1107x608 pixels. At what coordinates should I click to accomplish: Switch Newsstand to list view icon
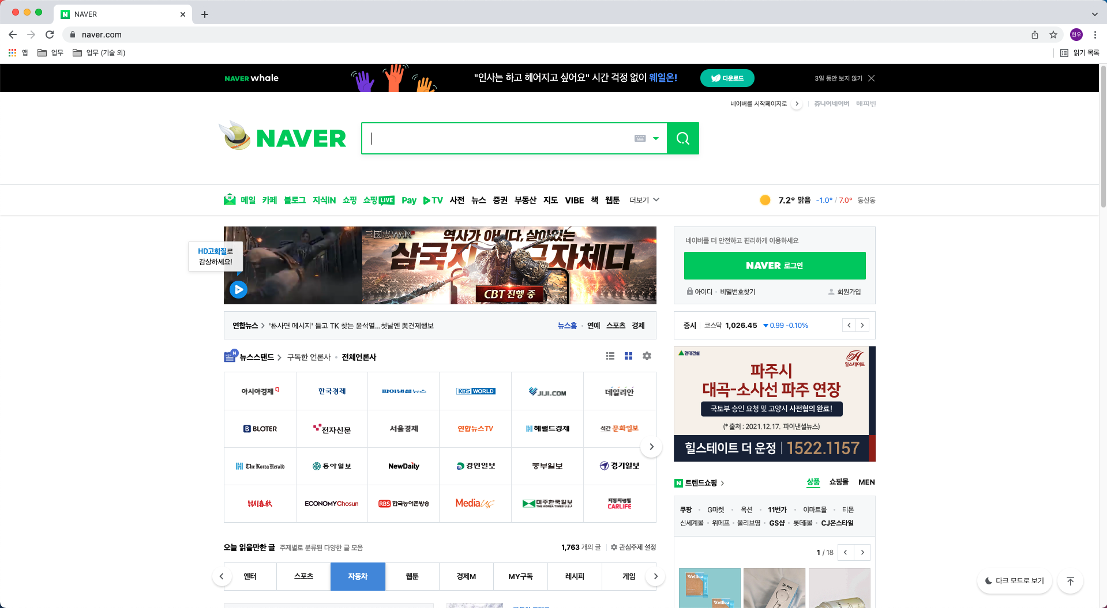pos(610,356)
